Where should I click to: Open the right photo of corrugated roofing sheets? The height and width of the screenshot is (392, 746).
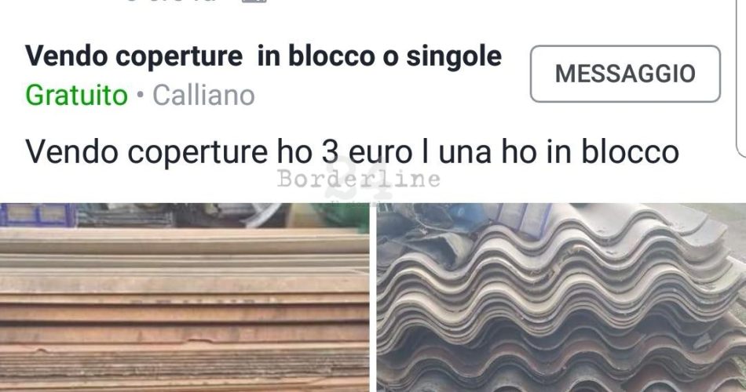click(x=561, y=297)
